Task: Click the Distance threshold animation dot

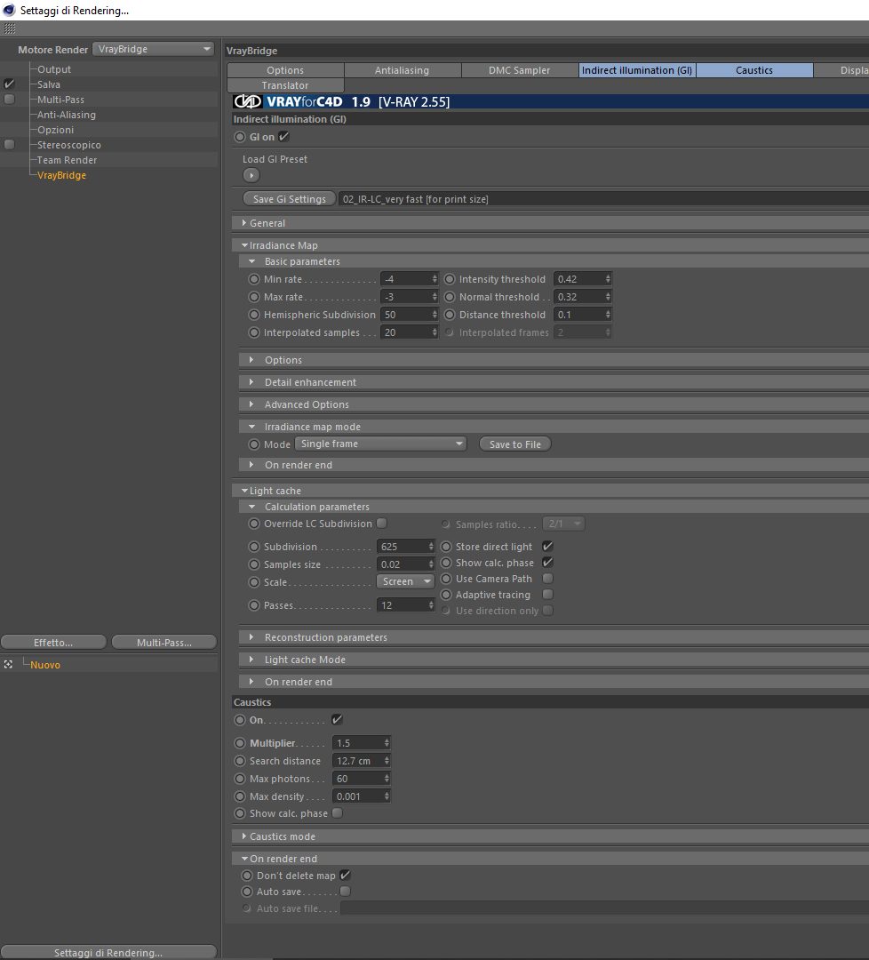Action: [450, 315]
